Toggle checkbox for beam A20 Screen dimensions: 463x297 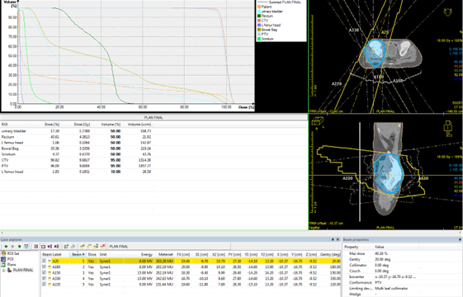(44, 261)
